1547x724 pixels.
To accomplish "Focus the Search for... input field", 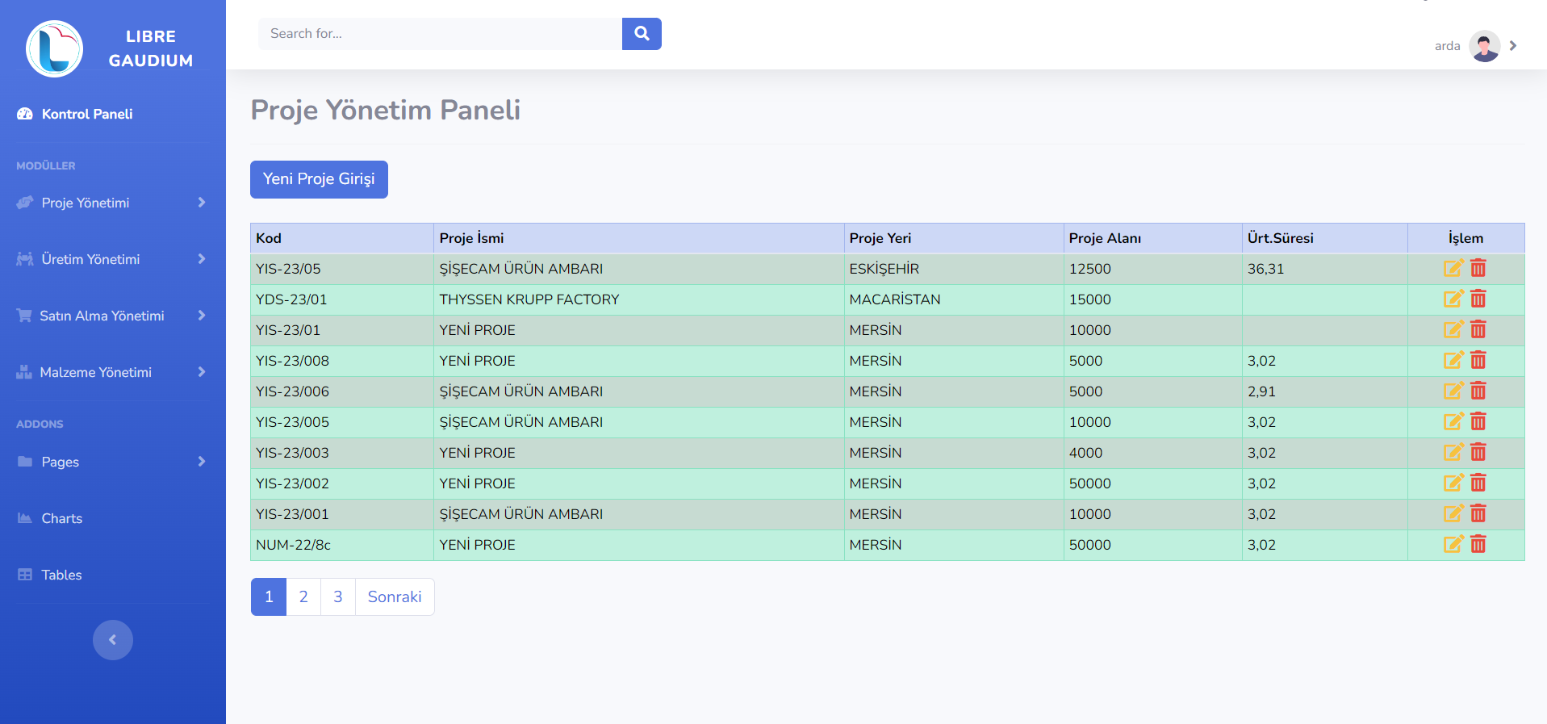I will click(440, 34).
